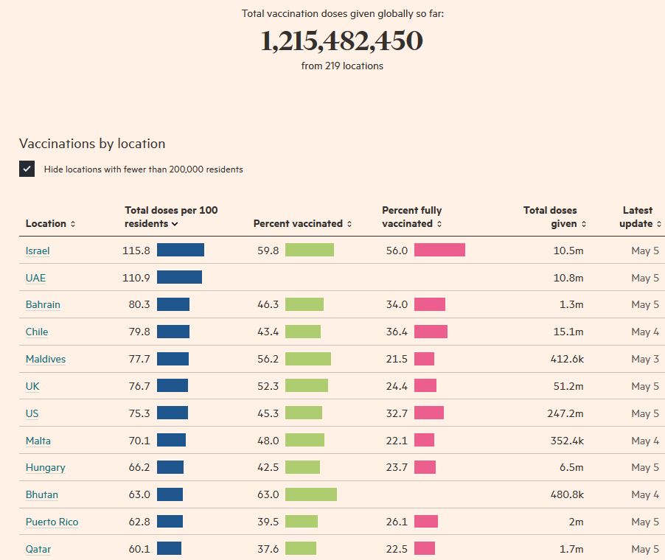Click Israel's blue doses-per-100 bar
665x560 pixels.
180,251
